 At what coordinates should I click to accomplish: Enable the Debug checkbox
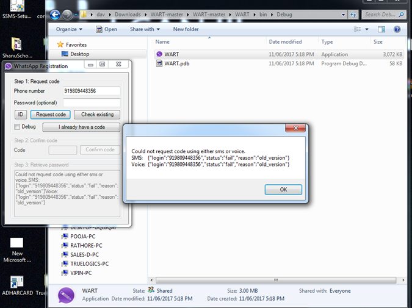[x=17, y=127]
